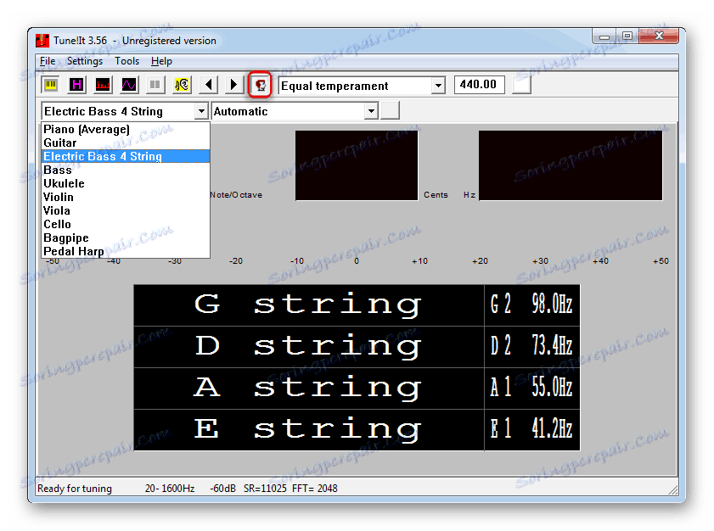Viewport: 714px width, 531px height.
Task: Click the 0 mark on the cents scale
Action: tap(357, 261)
